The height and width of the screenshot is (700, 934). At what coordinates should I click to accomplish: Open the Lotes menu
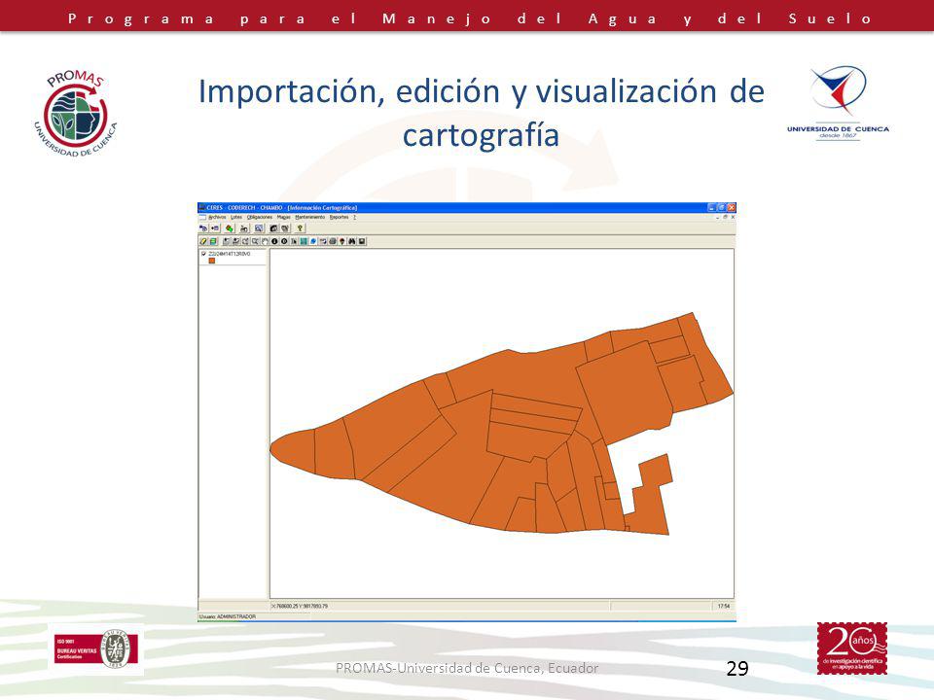236,217
